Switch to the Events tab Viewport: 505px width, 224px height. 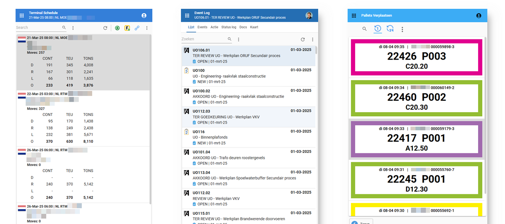(x=202, y=27)
